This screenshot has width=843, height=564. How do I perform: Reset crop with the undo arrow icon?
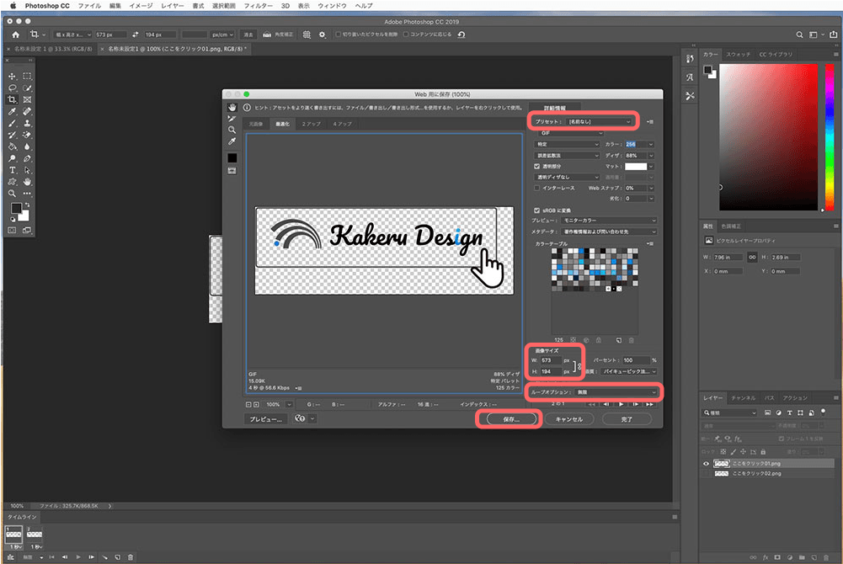click(x=462, y=35)
